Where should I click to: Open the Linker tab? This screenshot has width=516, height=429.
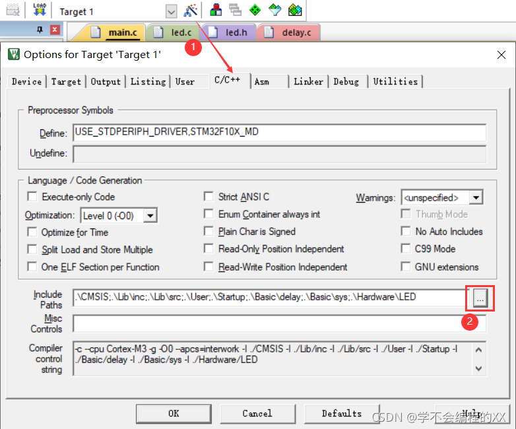coord(308,81)
